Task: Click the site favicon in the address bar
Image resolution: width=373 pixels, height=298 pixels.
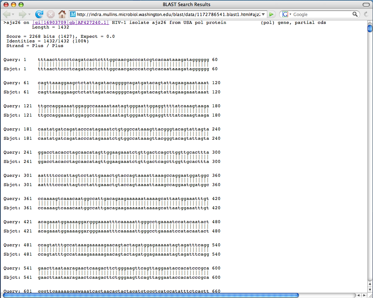Action: [73, 14]
